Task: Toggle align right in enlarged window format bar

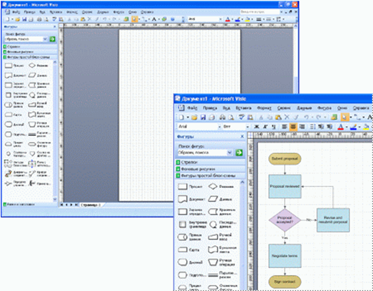Action: pos(302,127)
